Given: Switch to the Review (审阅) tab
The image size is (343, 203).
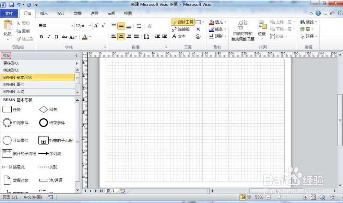Looking at the screenshot, I should 111,13.
